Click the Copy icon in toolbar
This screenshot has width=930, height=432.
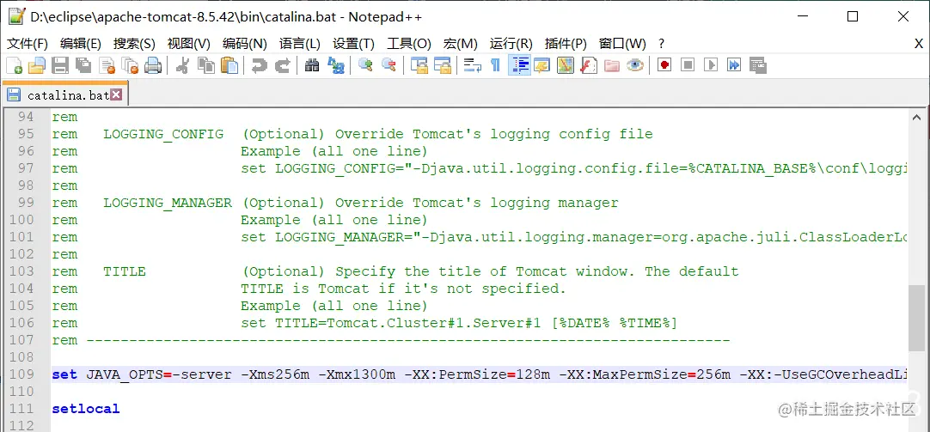[205, 65]
